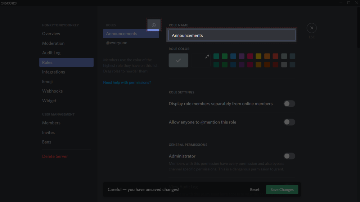
Task: Maximize the Discord window
Action: (349, 3)
